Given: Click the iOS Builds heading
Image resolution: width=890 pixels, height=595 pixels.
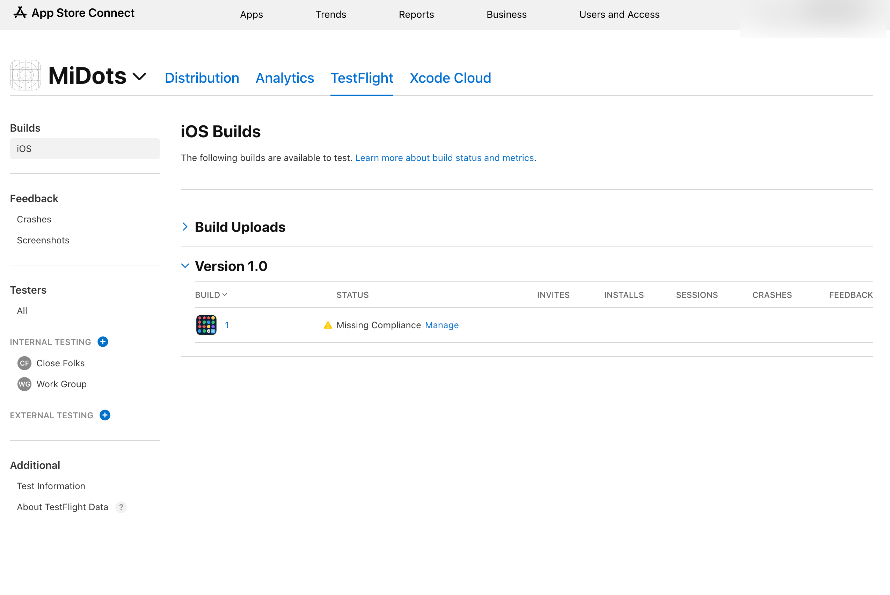Looking at the screenshot, I should [221, 132].
